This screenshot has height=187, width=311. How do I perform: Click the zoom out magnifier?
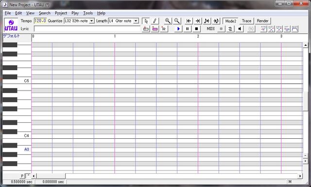coord(177,21)
